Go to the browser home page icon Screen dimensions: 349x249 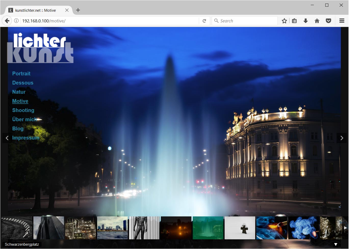[317, 21]
